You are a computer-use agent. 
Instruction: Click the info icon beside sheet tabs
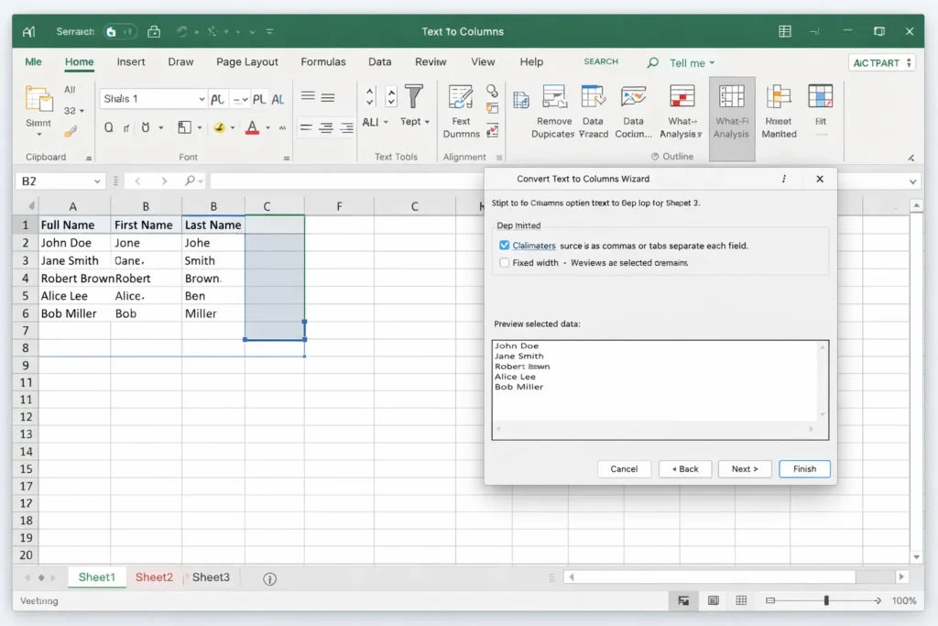269,578
